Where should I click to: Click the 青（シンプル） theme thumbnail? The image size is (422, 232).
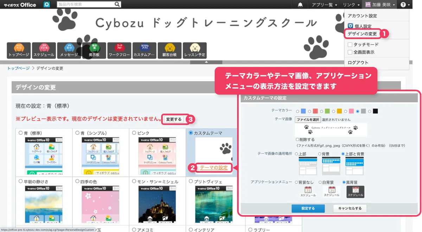coord(100,156)
